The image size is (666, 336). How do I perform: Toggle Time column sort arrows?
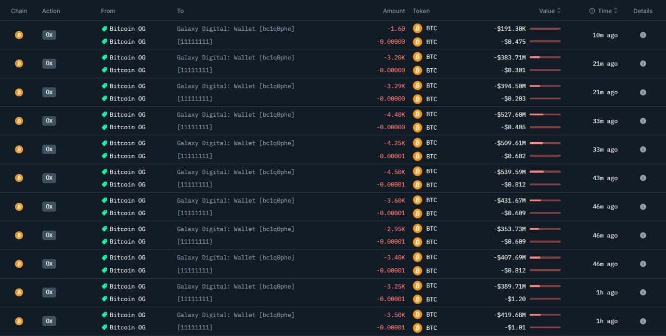click(x=616, y=11)
